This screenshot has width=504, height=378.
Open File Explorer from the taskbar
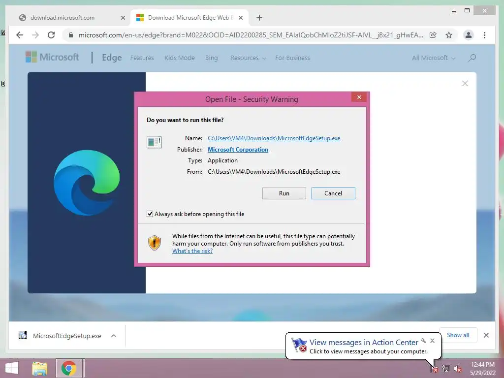(40, 368)
